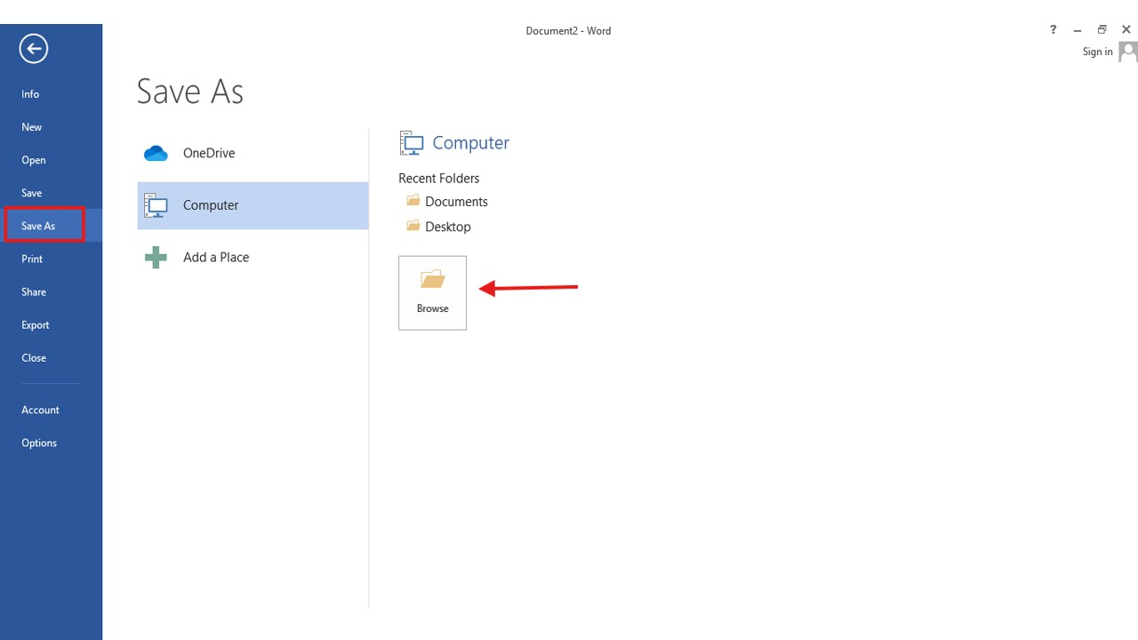Select the Save As sidebar item
This screenshot has height=640, width=1138.
coord(38,226)
